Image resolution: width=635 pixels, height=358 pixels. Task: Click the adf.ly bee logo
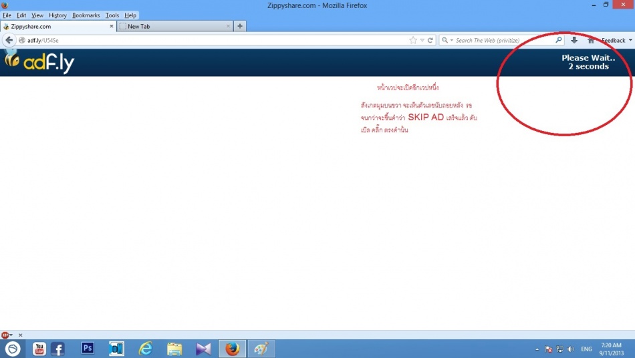tap(39, 62)
